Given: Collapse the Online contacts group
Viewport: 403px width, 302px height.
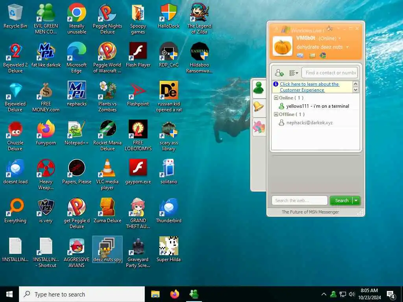Looking at the screenshot, I should click(x=276, y=98).
